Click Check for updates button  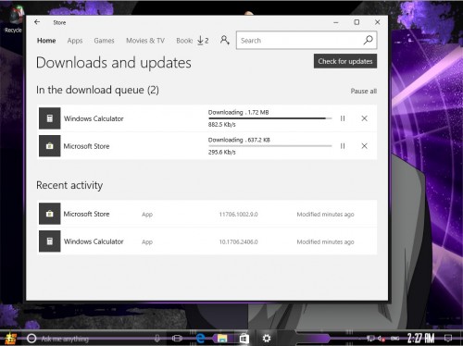[345, 61]
